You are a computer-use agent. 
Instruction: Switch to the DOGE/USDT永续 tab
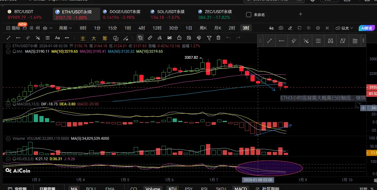pos(122,14)
